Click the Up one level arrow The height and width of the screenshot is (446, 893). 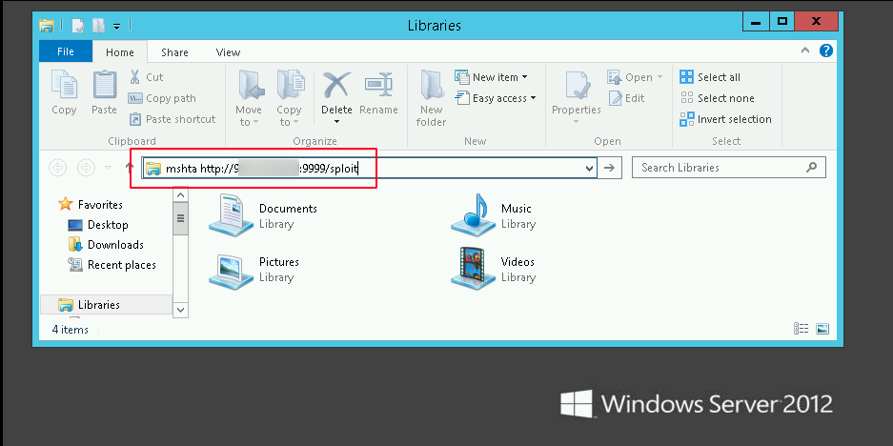[x=130, y=168]
